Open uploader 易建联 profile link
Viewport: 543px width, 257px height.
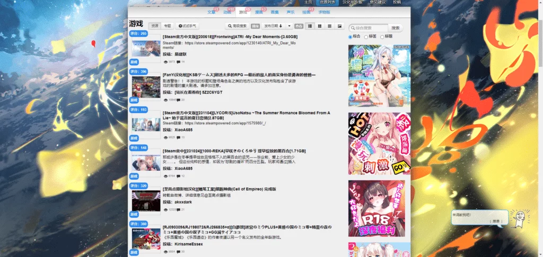tap(180, 54)
